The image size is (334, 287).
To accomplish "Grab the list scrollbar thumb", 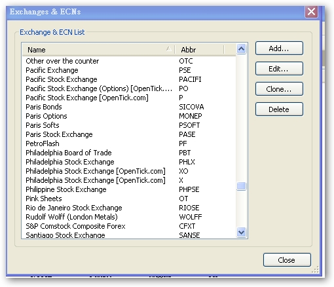I will pyautogui.click(x=241, y=186).
